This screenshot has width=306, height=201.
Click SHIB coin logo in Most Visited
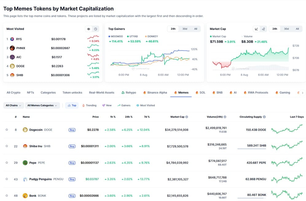pyautogui.click(x=12, y=75)
